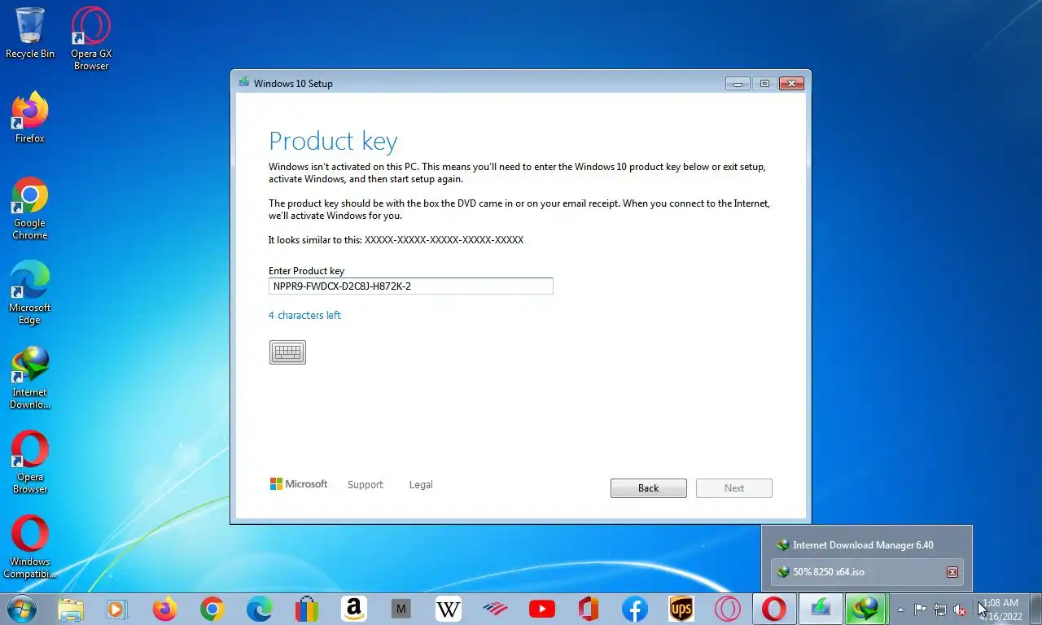Open Google Chrome desktop shortcut
This screenshot has height=625, width=1042.
click(30, 208)
